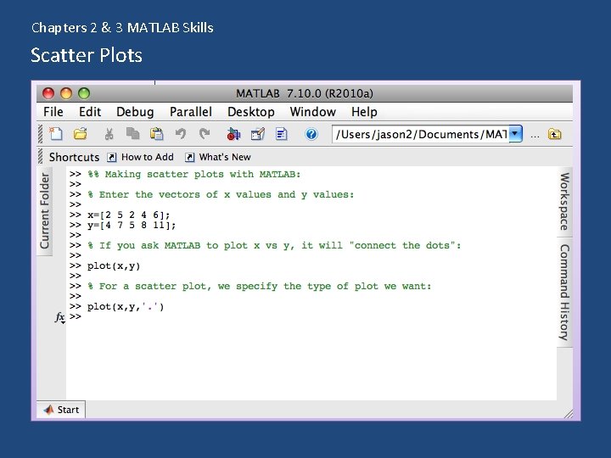The image size is (611, 458).
Task: Expand the Command History side panel
Action: tap(564, 292)
